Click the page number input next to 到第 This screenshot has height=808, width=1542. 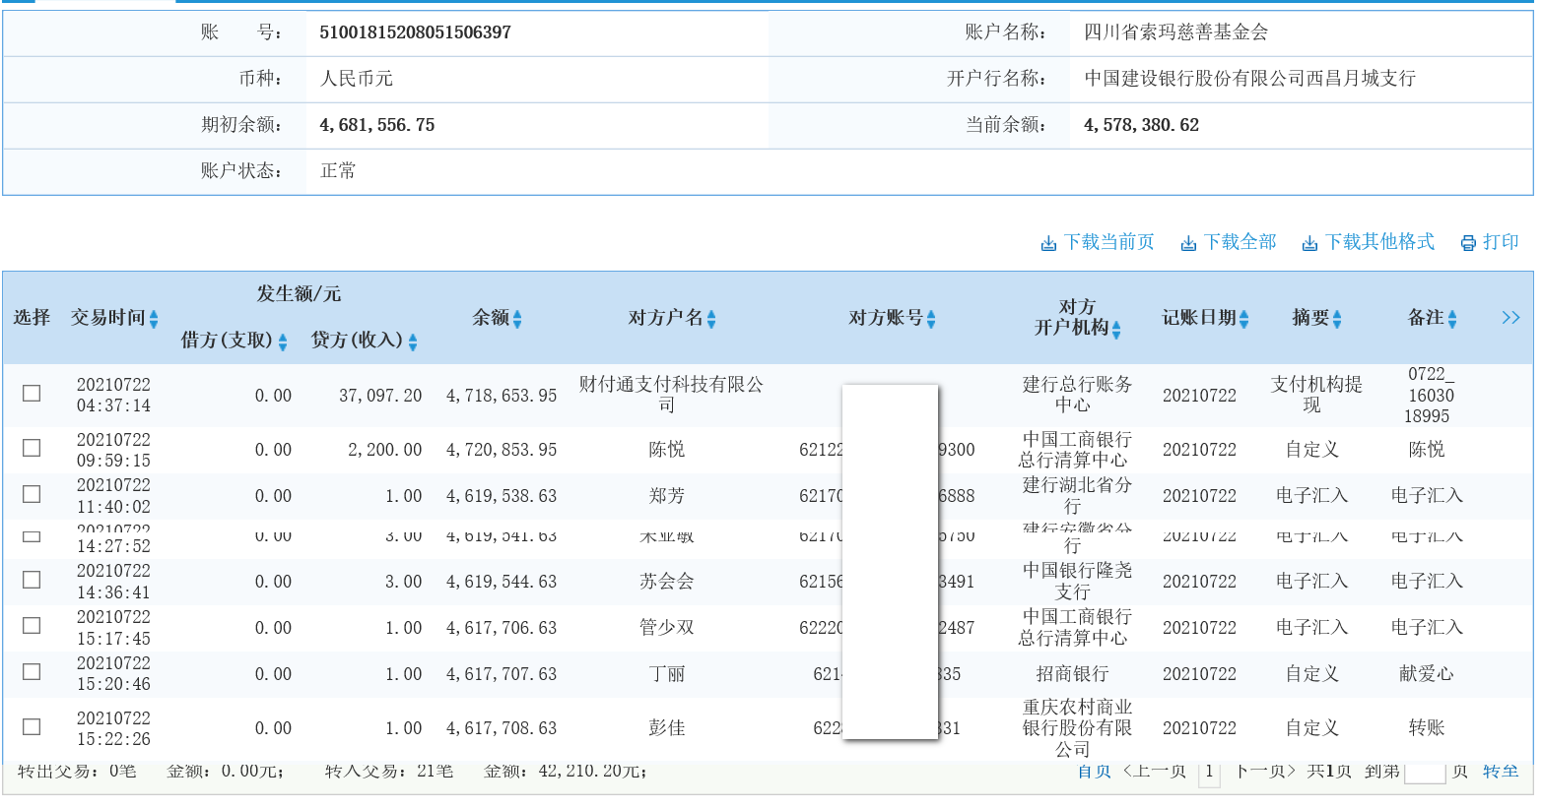(x=1424, y=772)
